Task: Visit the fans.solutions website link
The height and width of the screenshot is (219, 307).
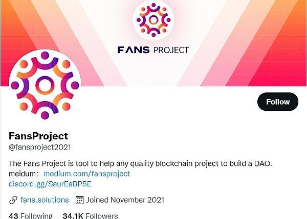Action: 45,200
